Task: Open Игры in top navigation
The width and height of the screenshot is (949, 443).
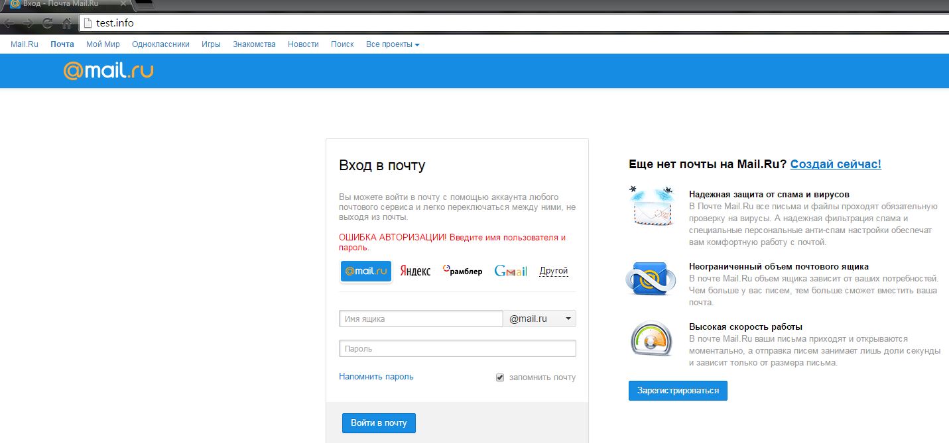Action: coord(211,44)
